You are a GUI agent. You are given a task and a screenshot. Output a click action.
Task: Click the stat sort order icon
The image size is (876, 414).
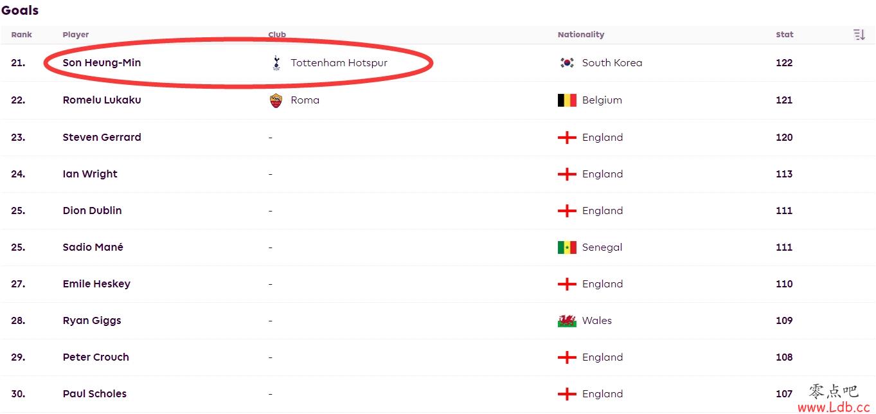click(x=859, y=35)
